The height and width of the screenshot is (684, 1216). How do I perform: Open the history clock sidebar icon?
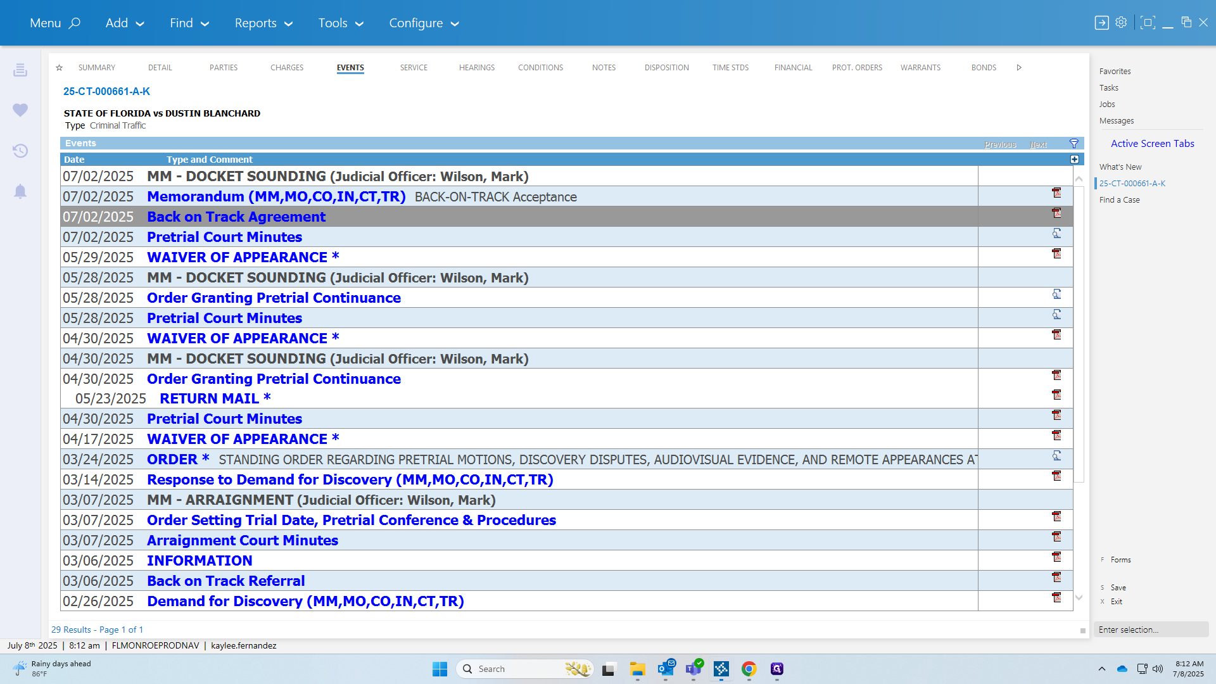20,151
